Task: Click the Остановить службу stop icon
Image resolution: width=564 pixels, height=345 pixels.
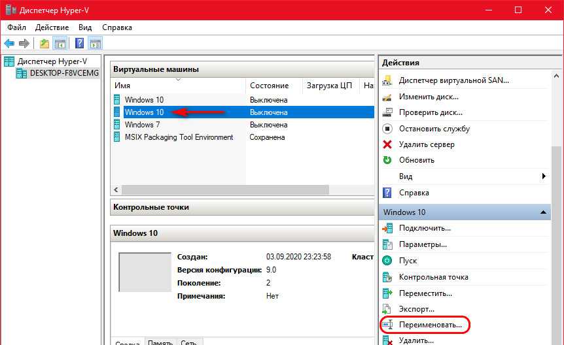Action: [387, 129]
